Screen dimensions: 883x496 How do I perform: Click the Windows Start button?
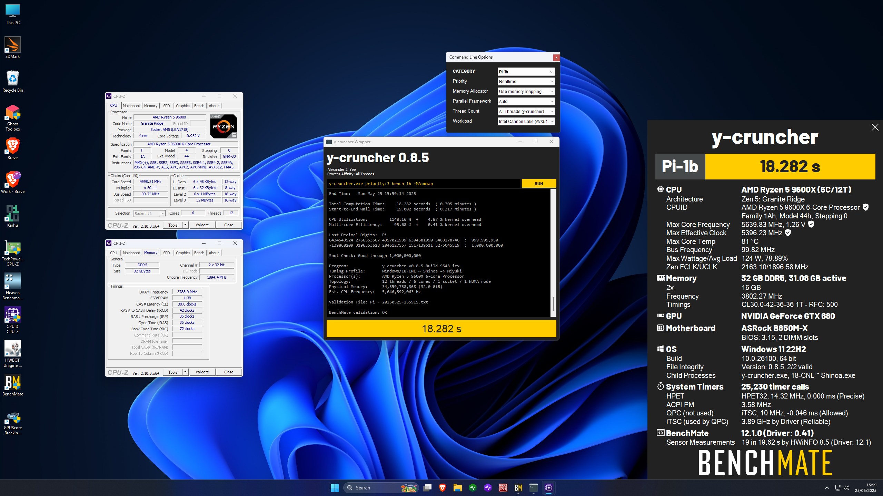click(x=335, y=488)
